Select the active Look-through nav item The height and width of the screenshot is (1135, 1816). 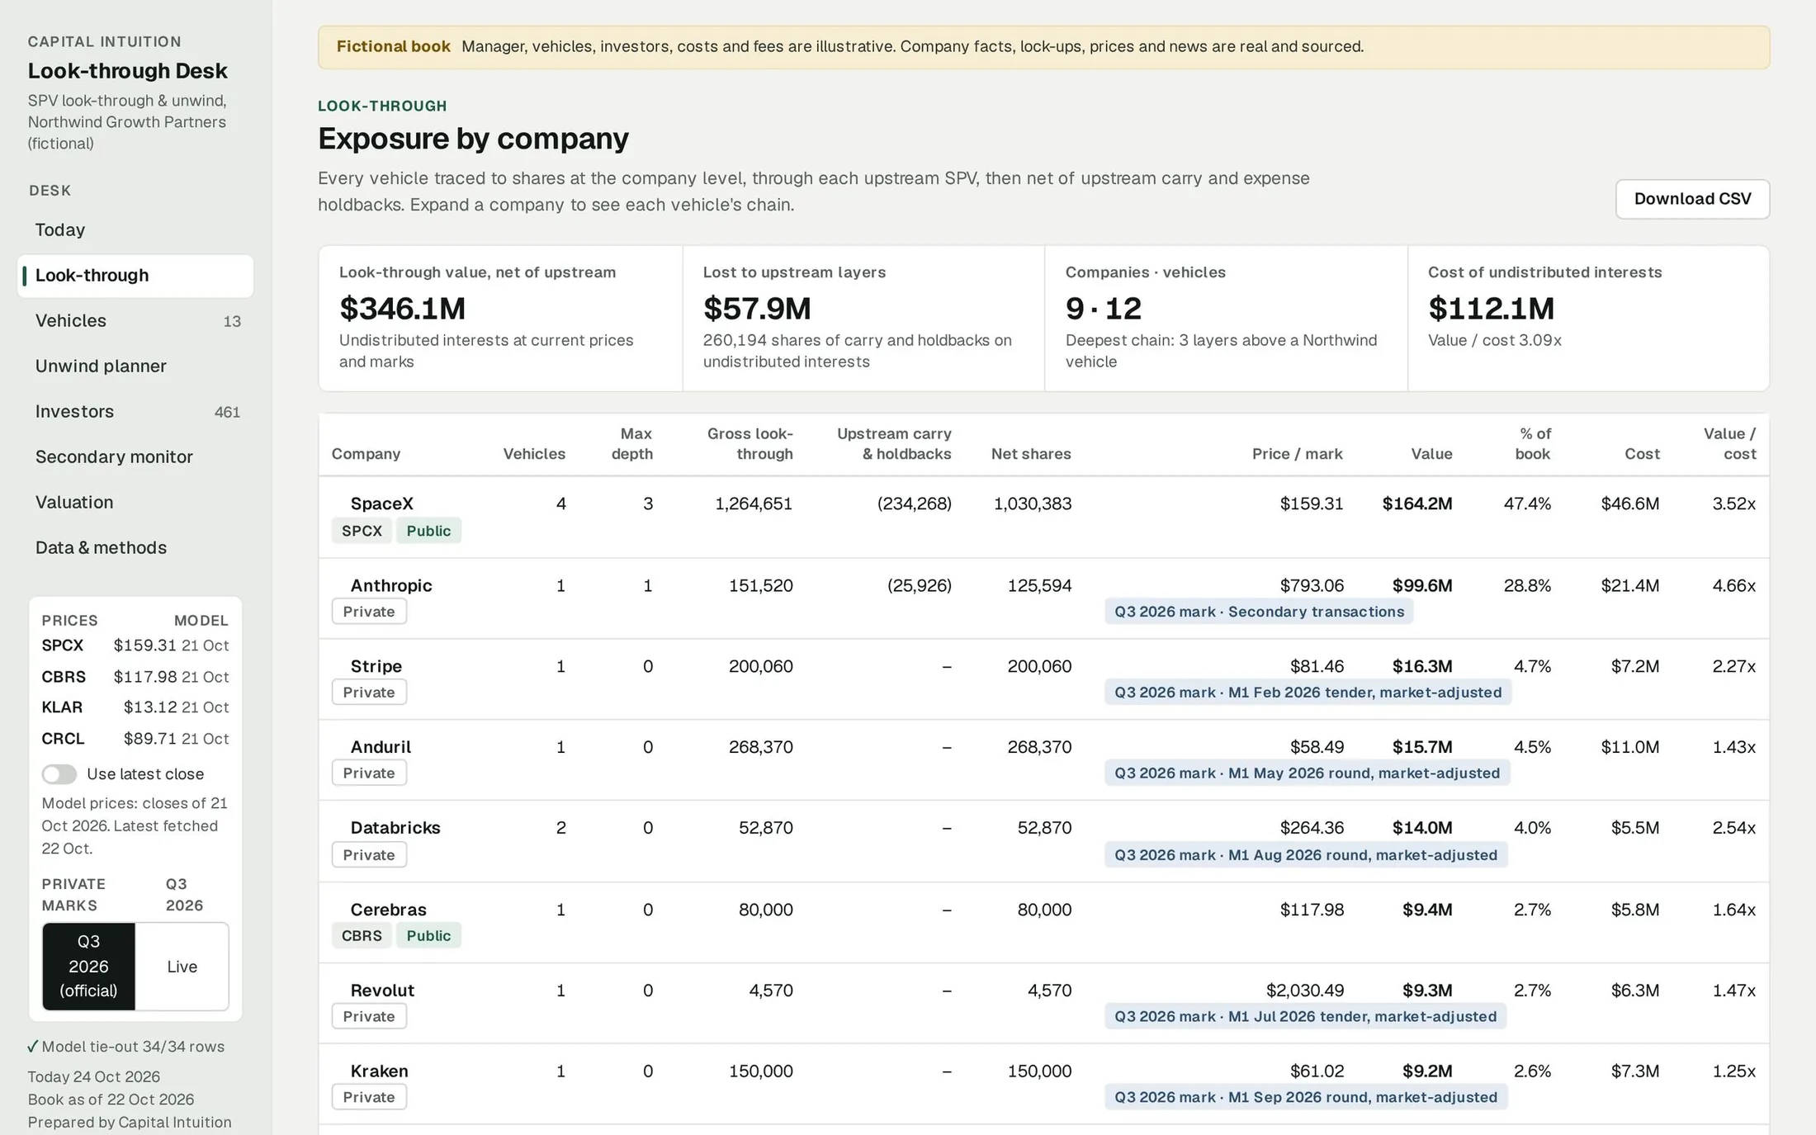pyautogui.click(x=135, y=275)
